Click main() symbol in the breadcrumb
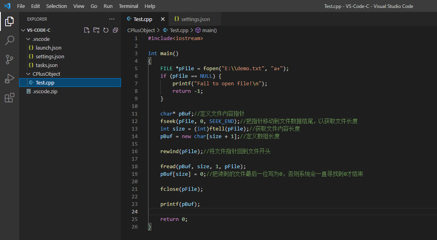This screenshot has height=240, width=437. 210,30
